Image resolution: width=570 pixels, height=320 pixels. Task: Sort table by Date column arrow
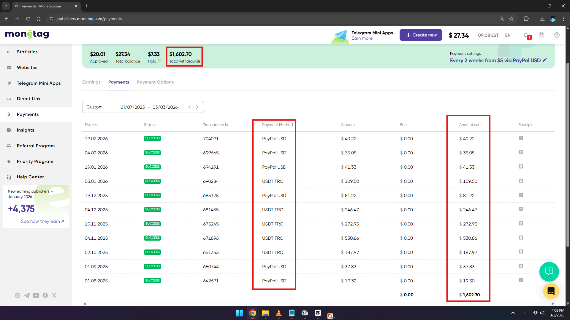[96, 125]
